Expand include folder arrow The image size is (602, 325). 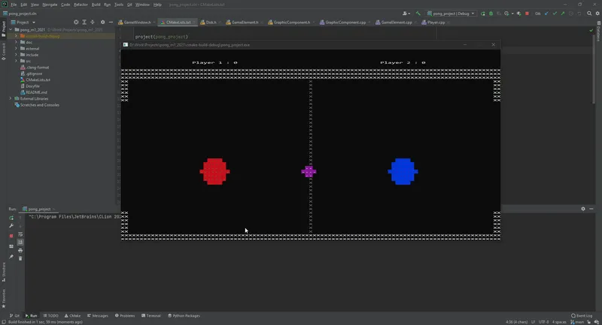pos(16,55)
